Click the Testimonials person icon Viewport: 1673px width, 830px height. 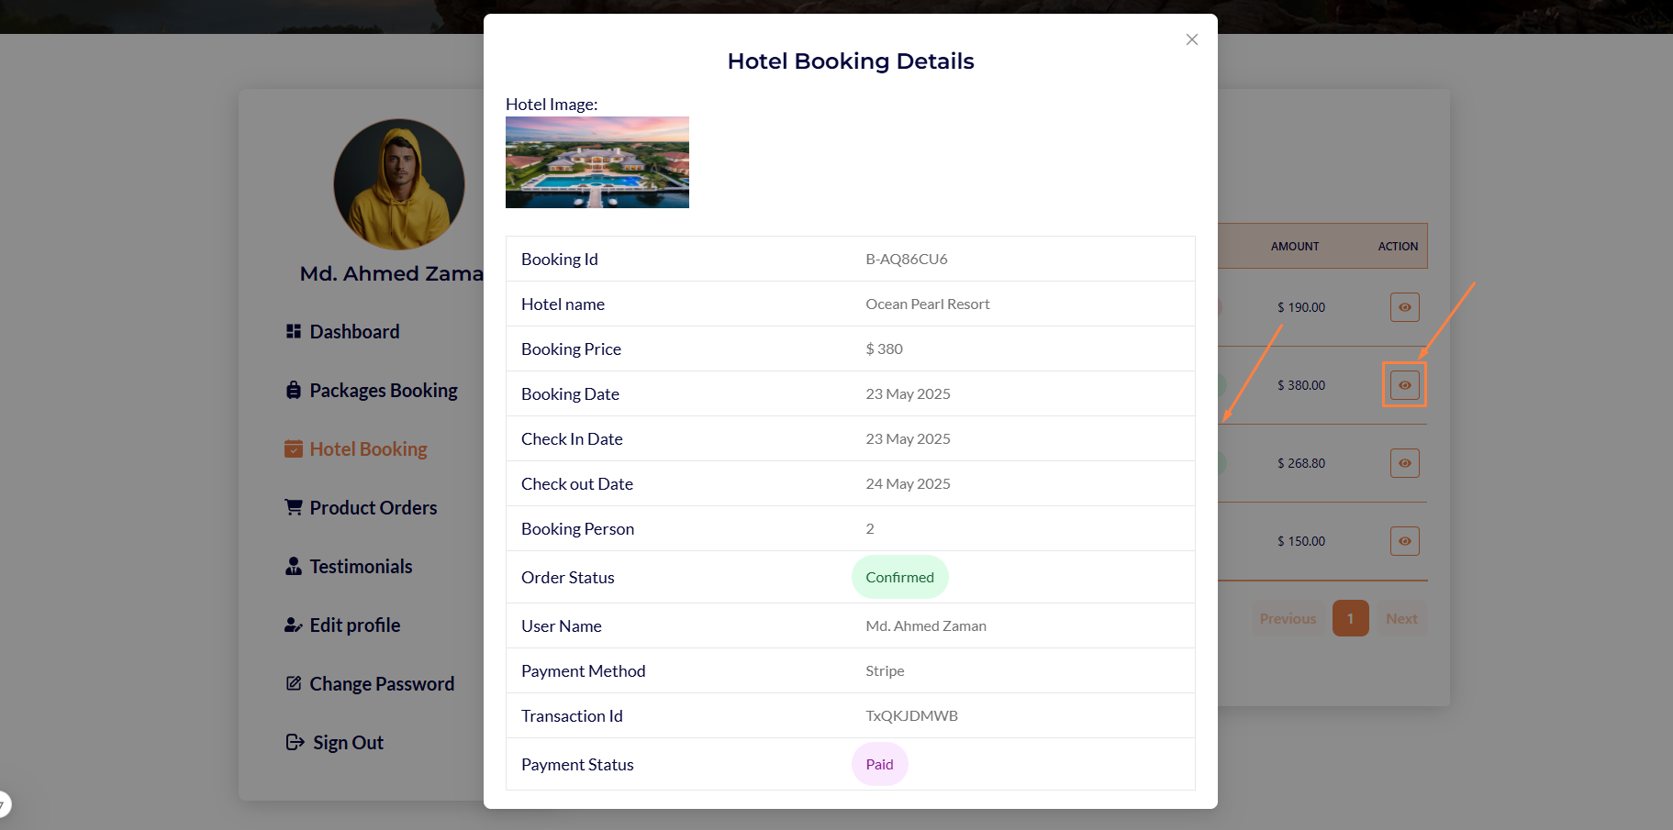(294, 566)
